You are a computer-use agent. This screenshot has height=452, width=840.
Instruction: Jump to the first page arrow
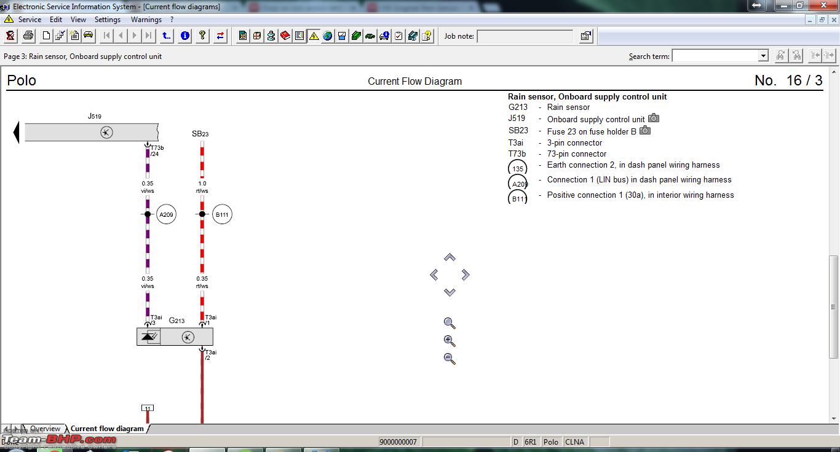click(107, 36)
